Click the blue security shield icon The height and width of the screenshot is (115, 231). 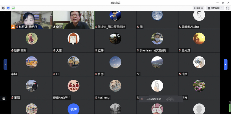[x=8, y=8]
